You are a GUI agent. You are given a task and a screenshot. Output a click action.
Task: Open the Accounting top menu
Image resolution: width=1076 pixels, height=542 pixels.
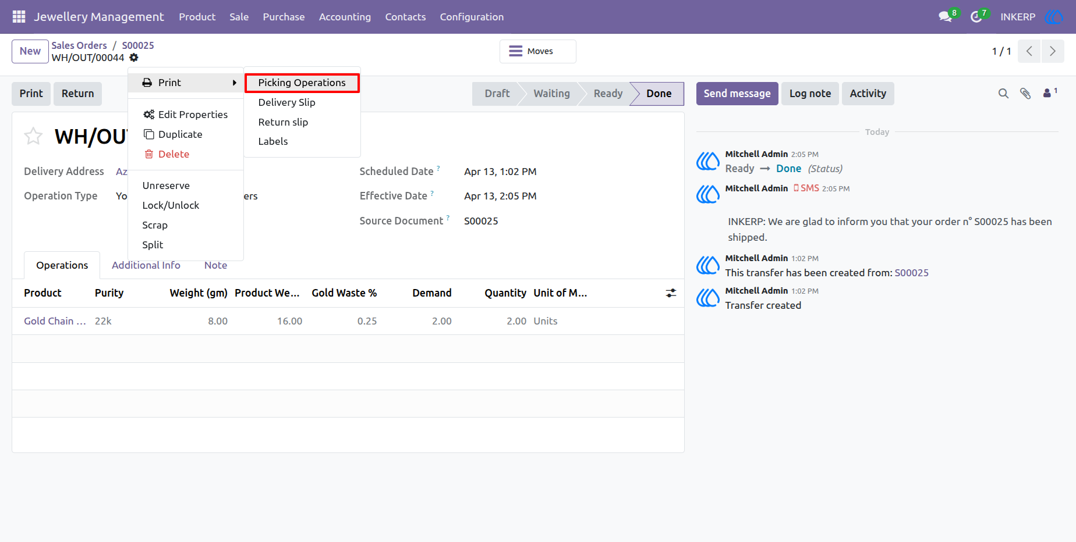click(345, 17)
